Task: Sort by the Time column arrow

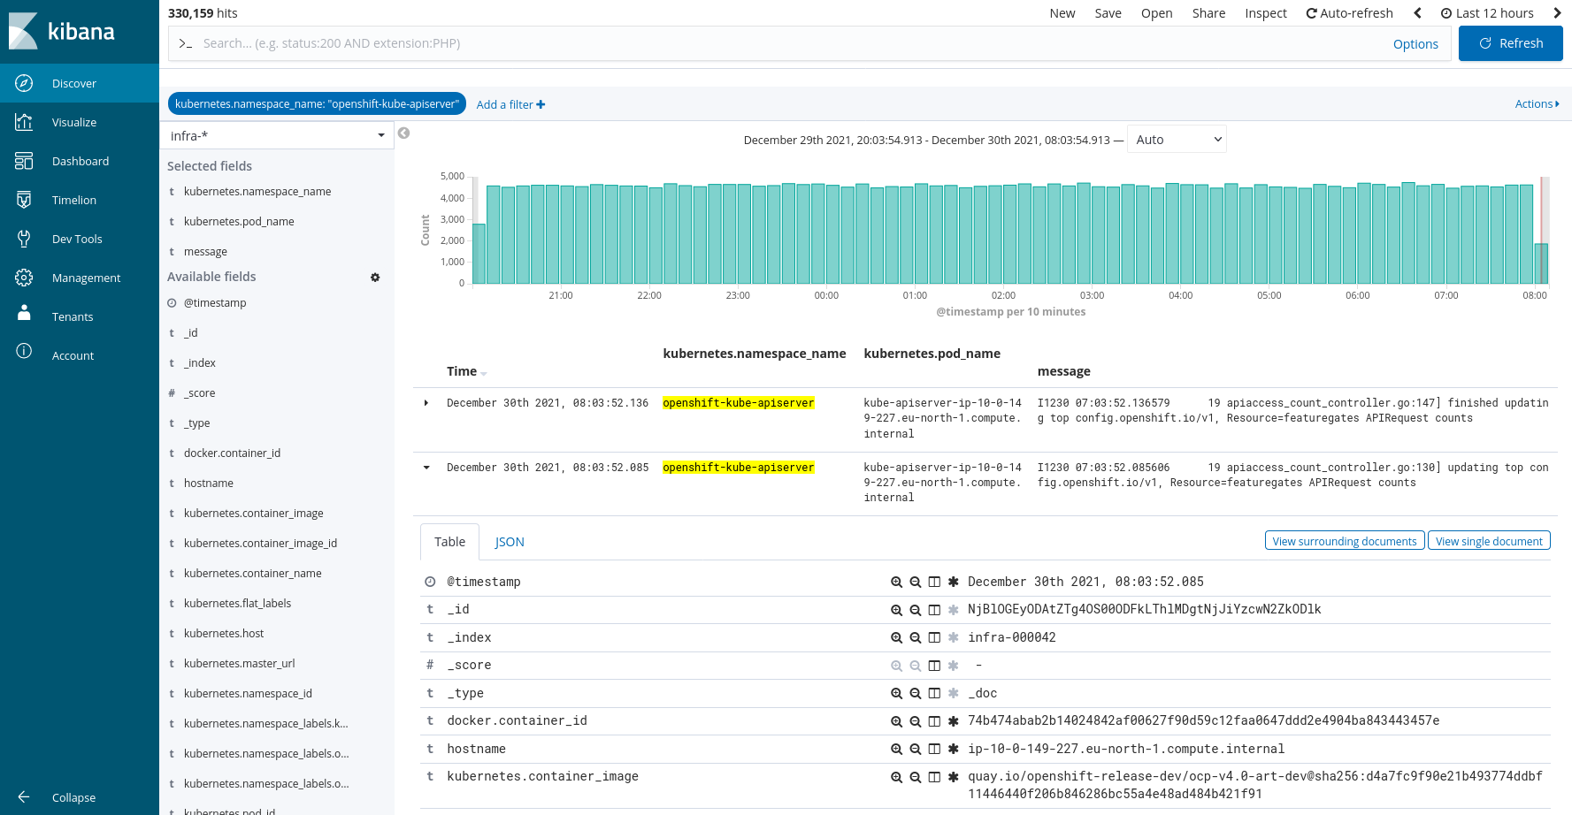Action: [x=484, y=374]
